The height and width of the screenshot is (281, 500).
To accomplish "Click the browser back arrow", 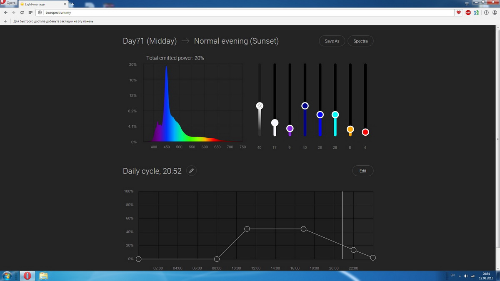I will coord(5,12).
